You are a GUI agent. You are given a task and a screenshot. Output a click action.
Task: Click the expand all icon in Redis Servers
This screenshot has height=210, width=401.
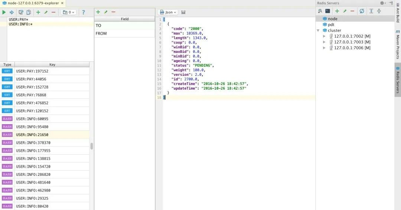pos(371,11)
